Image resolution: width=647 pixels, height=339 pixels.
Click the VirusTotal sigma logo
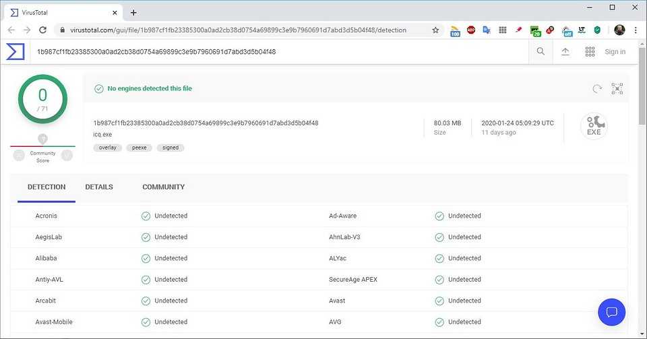click(15, 51)
